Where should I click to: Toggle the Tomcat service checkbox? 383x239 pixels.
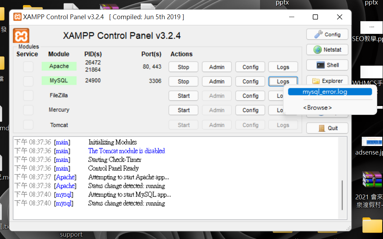(28, 125)
